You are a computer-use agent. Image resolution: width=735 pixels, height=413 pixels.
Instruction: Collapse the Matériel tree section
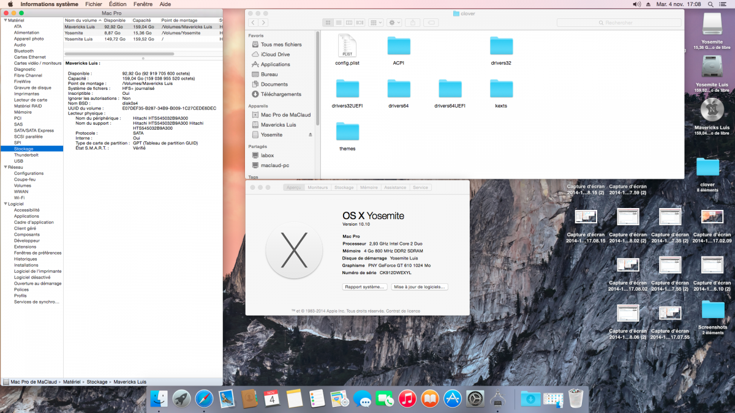tap(5, 20)
